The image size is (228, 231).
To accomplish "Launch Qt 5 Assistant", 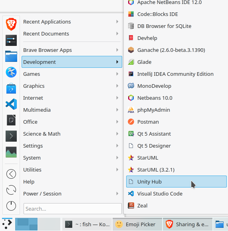I will tap(176, 134).
